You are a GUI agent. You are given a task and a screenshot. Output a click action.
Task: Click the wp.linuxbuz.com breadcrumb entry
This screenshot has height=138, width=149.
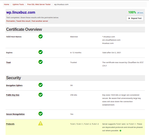(x=61, y=4)
